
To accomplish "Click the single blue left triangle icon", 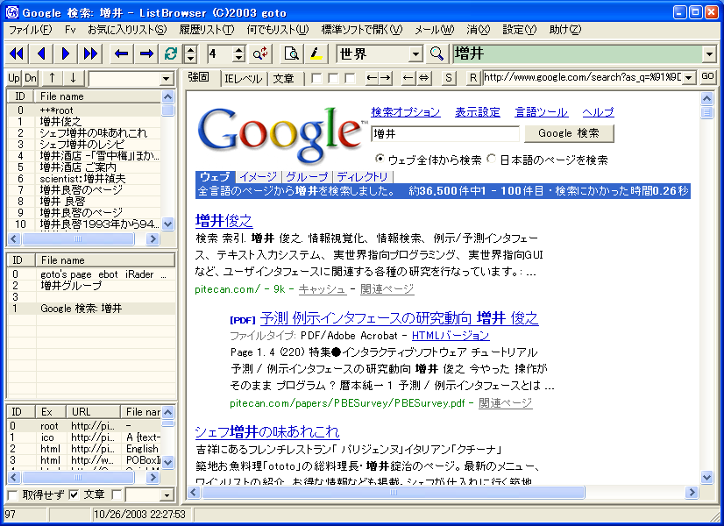I will coord(41,54).
